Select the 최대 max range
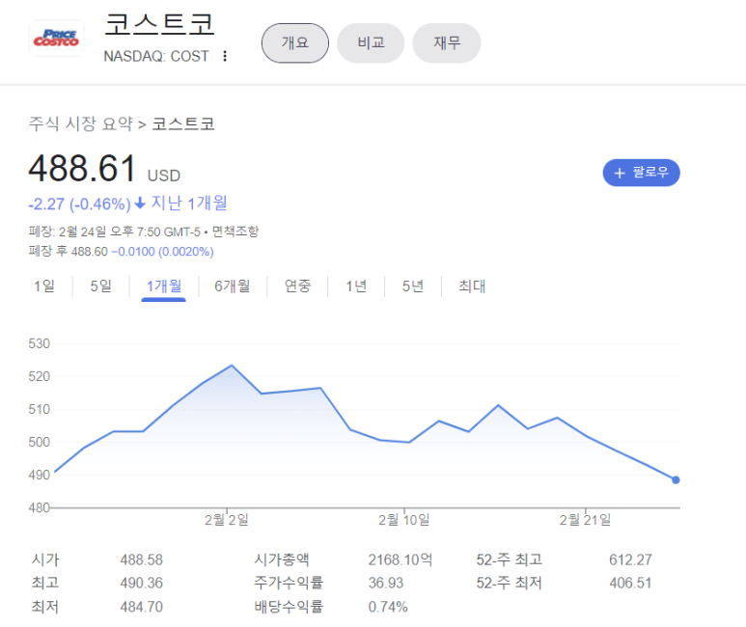 [x=472, y=286]
